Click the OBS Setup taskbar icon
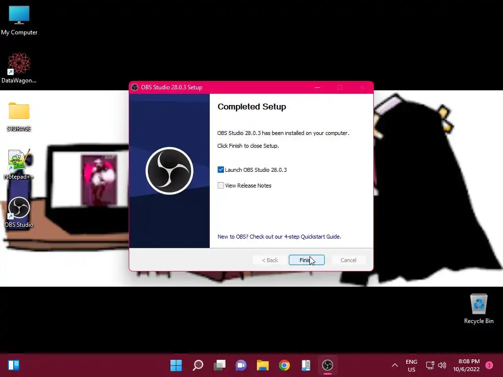Image resolution: width=503 pixels, height=377 pixels. point(328,365)
